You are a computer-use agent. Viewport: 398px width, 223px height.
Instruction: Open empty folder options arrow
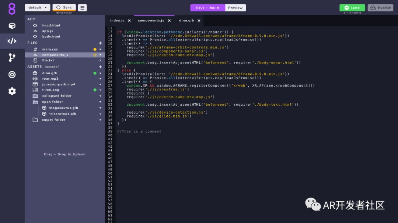[x=100, y=120]
